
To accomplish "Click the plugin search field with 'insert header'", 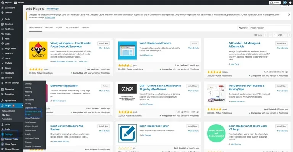I will coord(269,28).
